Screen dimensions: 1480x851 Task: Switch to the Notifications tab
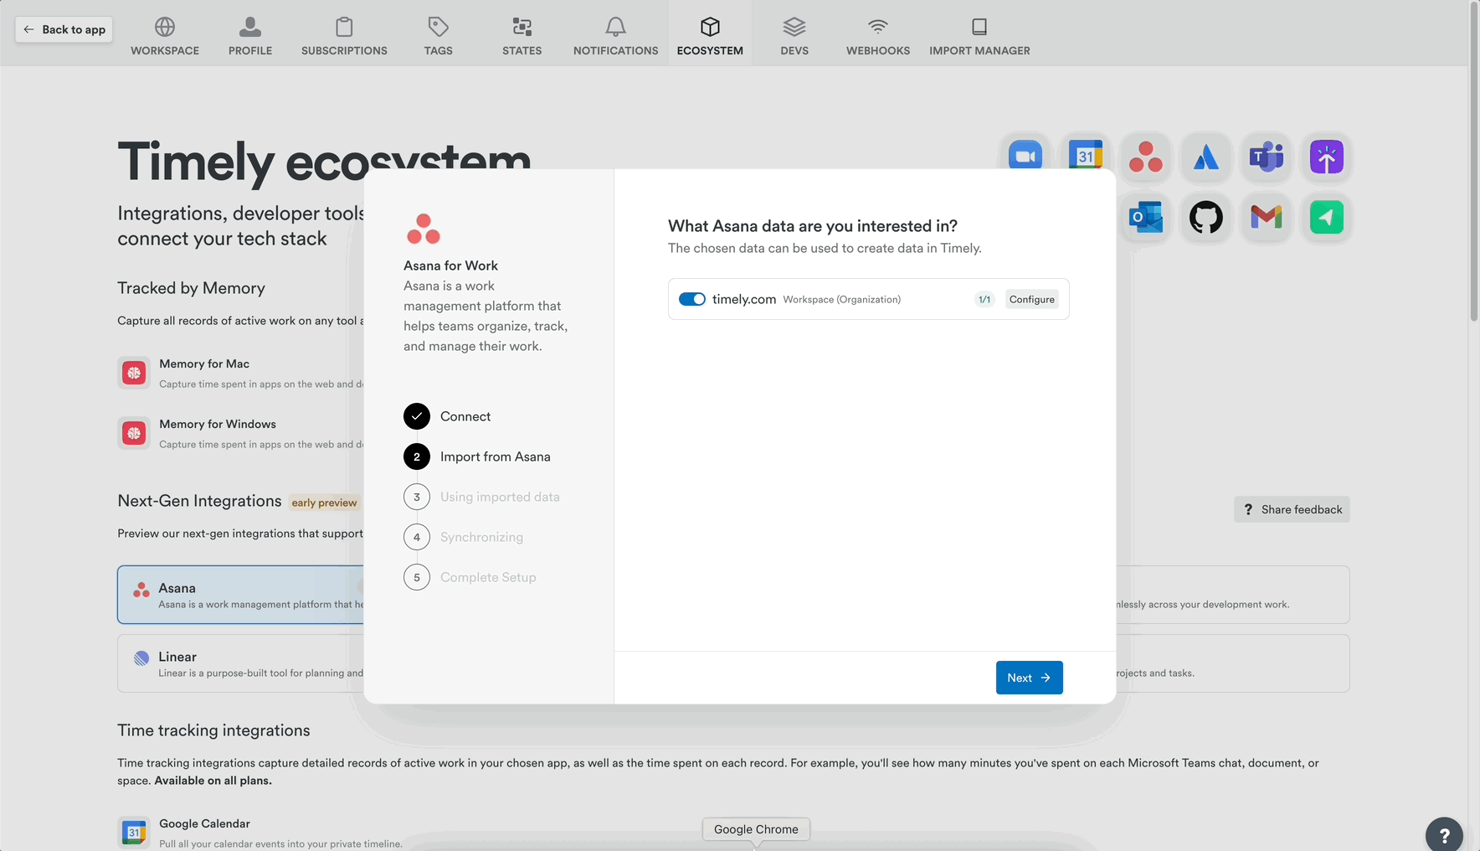coord(615,37)
